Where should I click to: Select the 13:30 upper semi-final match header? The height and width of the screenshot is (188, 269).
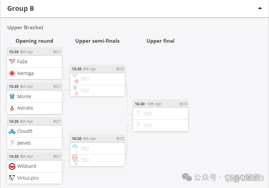tap(98, 69)
